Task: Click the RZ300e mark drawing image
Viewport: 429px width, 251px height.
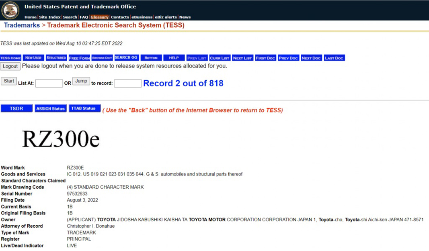Action: (x=61, y=139)
